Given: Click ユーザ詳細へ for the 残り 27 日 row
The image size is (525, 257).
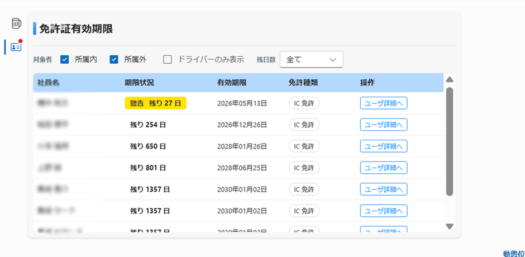Looking at the screenshot, I should [384, 103].
